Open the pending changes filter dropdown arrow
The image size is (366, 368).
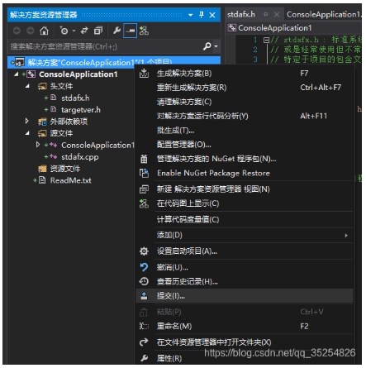click(74, 31)
